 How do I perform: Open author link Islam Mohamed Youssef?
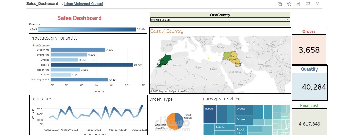[x=83, y=4]
